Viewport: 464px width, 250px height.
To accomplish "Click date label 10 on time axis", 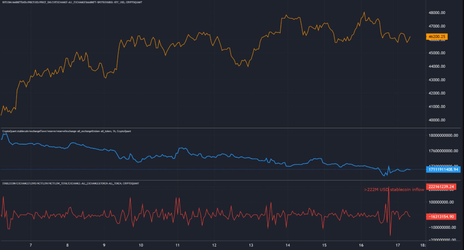I will point(141,245).
